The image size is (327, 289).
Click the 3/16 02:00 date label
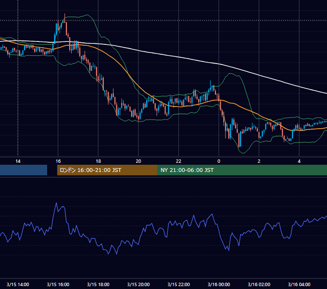pyautogui.click(x=259, y=284)
